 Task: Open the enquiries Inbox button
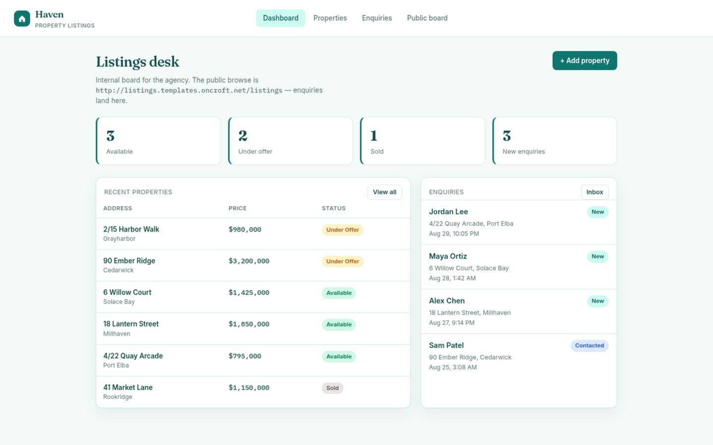click(595, 192)
